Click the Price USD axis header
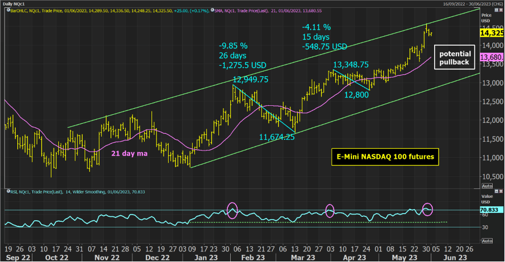The height and width of the screenshot is (262, 505). pos(487,18)
